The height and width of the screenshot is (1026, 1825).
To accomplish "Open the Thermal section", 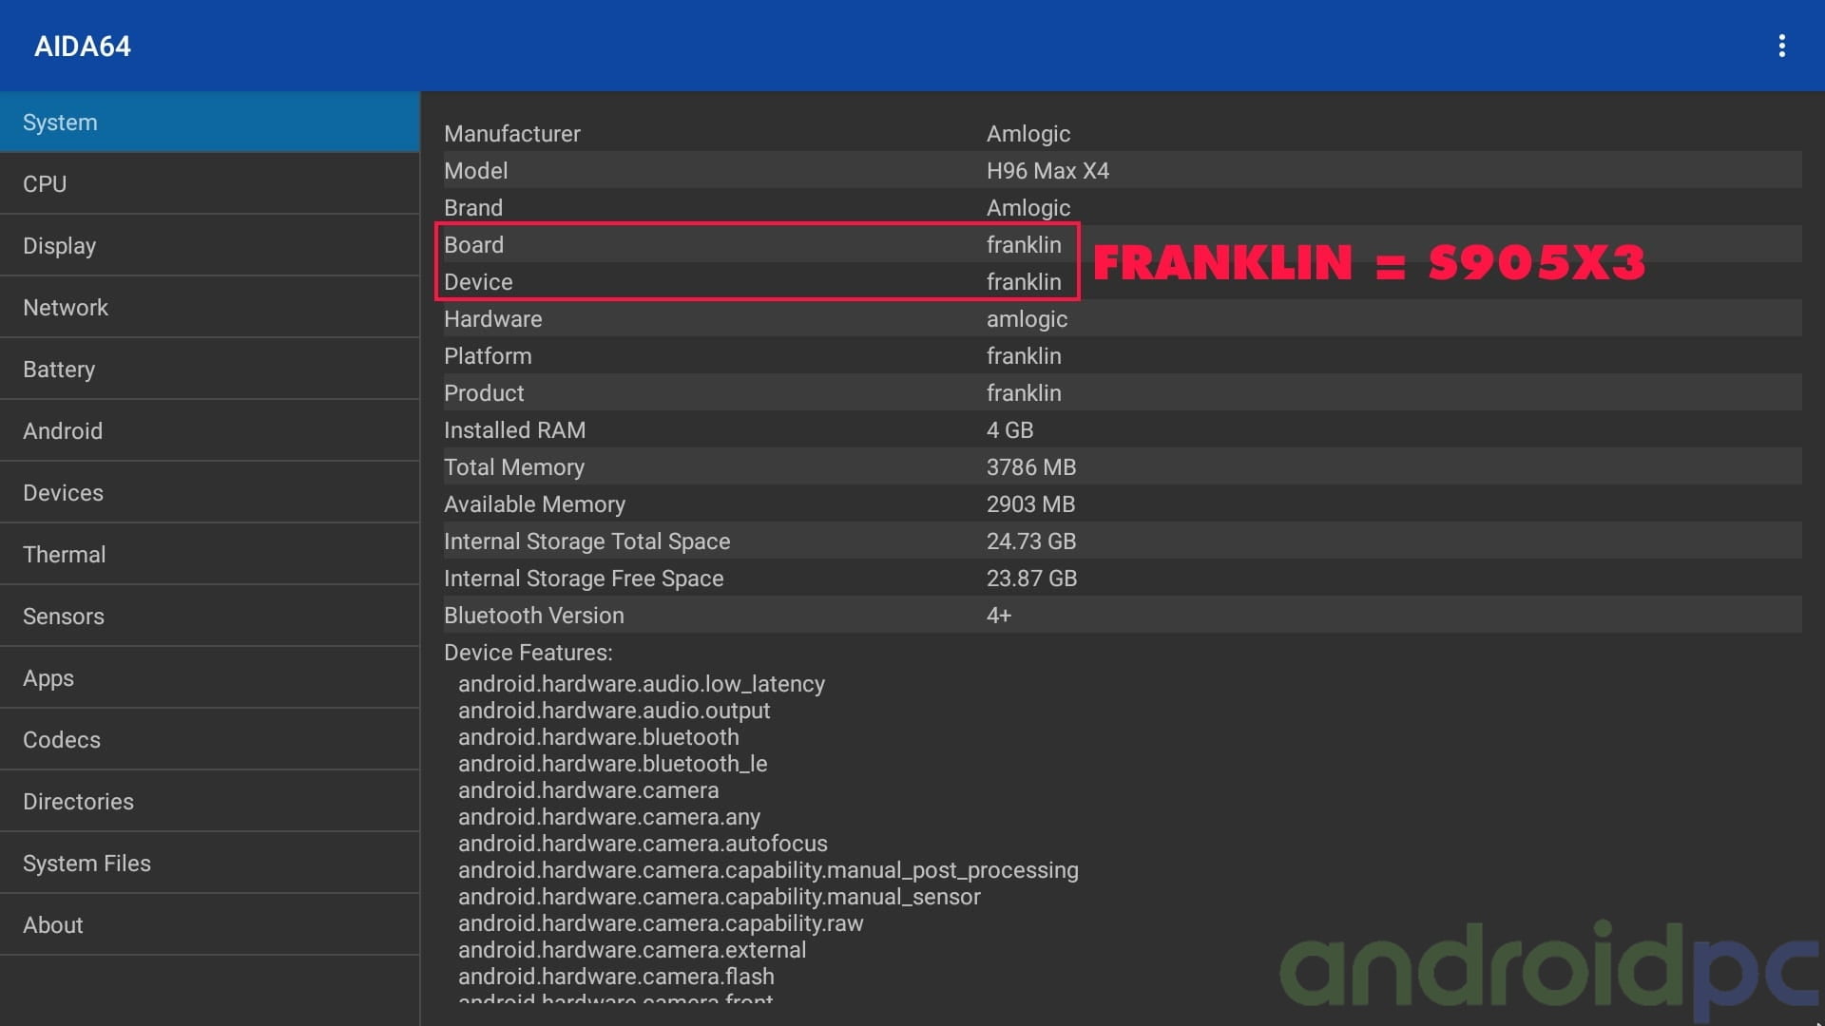I will coord(209,555).
